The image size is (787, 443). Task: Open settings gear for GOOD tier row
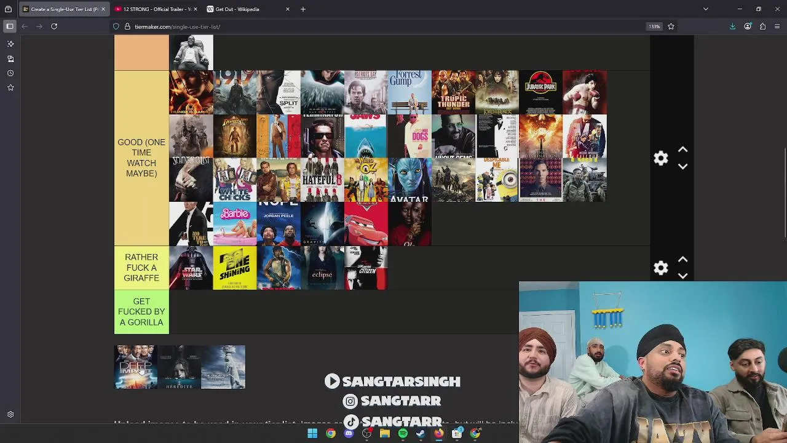(x=660, y=158)
